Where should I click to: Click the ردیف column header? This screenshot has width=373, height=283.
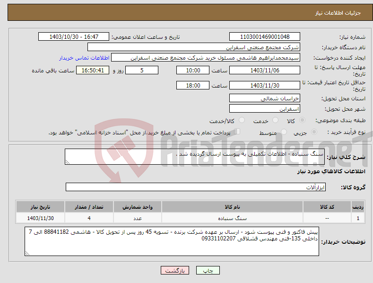click(x=358, y=207)
